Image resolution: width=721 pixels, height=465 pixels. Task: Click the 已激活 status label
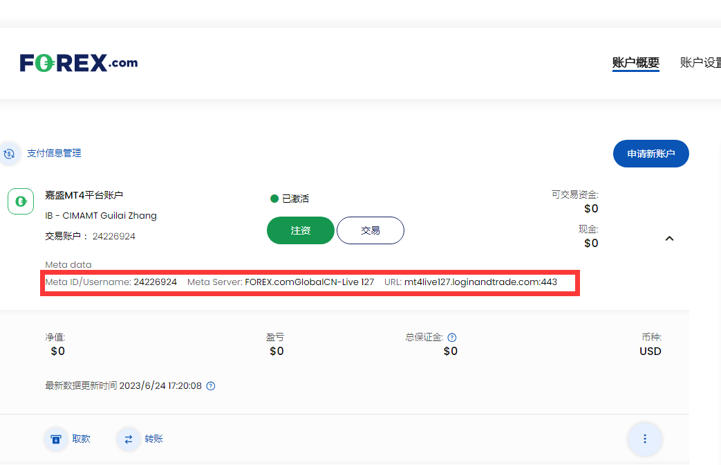pyautogui.click(x=295, y=199)
